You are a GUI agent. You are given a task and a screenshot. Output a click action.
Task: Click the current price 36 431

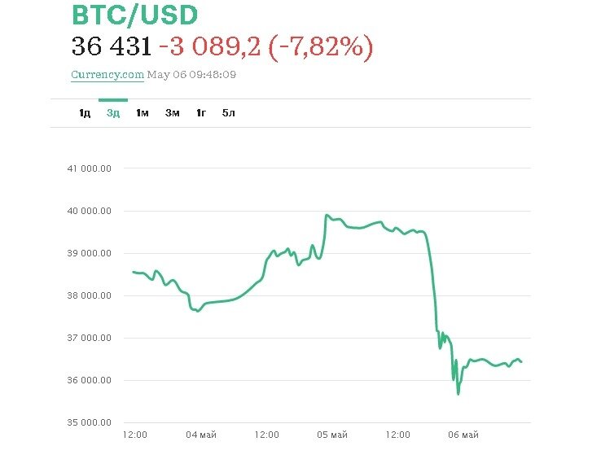click(x=112, y=47)
